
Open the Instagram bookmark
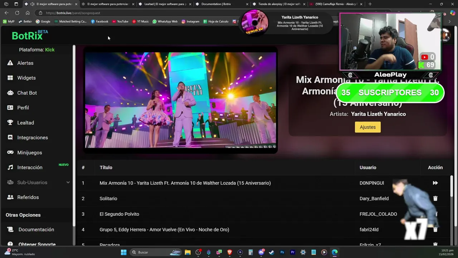[x=190, y=21]
